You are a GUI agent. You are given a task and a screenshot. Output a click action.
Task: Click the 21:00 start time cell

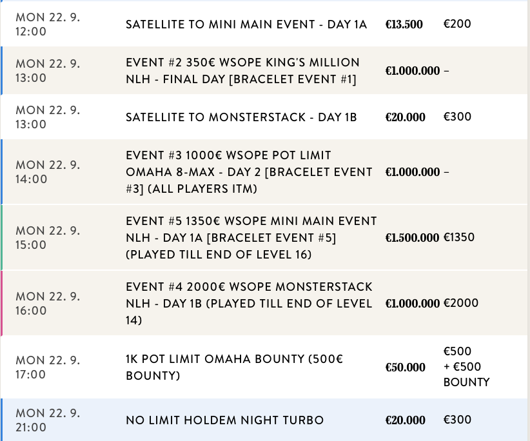click(x=48, y=420)
